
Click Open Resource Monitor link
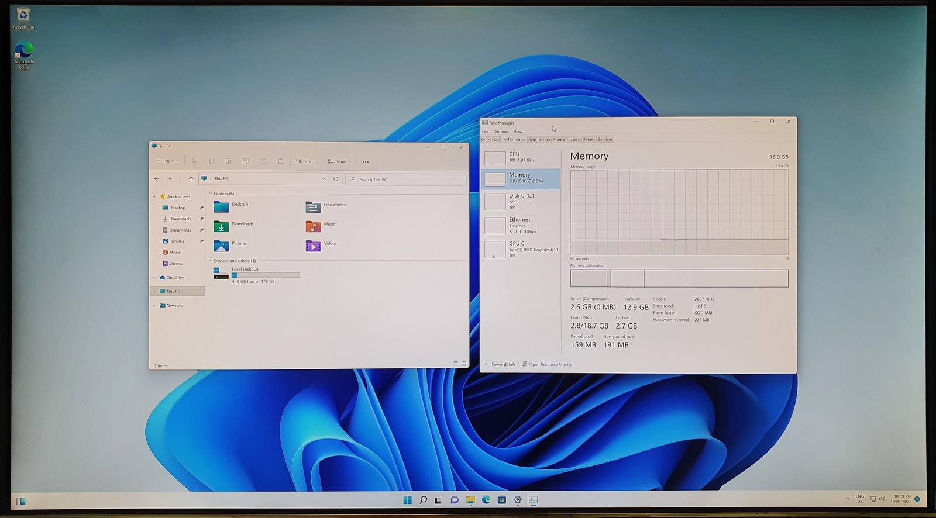(548, 364)
